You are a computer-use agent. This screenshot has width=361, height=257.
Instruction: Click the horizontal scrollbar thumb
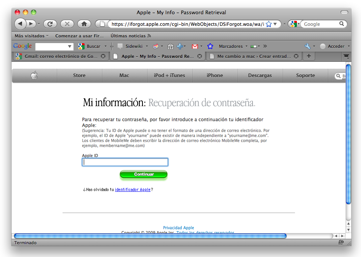click(150, 236)
